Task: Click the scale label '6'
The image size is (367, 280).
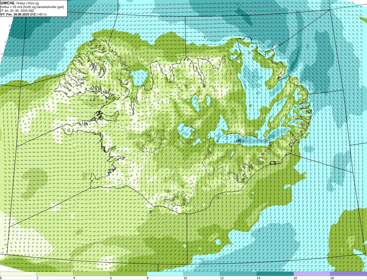Action: click(x=111, y=278)
